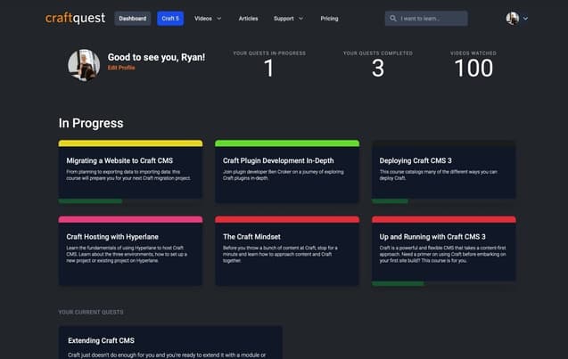Open account menu chevron beside avatar

tap(525, 18)
